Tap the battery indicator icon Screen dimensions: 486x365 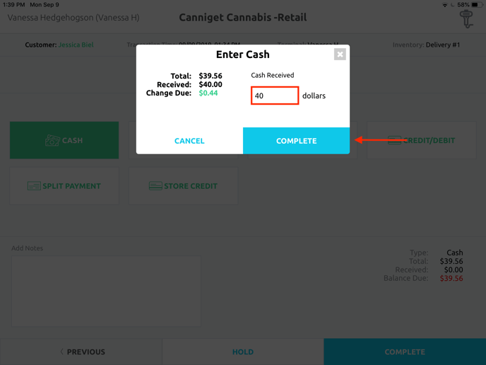[476, 5]
